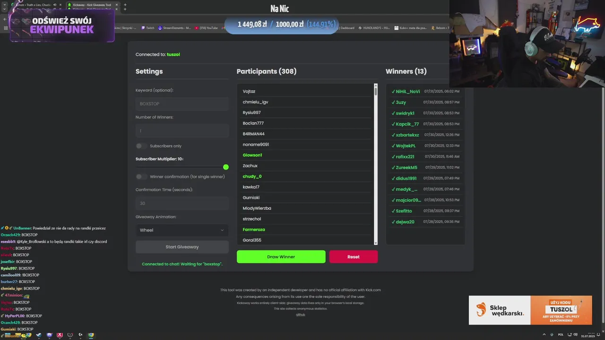
Task: Open the Twitch bookmark
Action: [148, 28]
